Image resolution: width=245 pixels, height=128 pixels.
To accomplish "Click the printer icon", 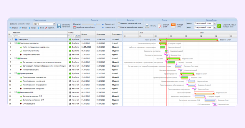I will click(x=147, y=26).
